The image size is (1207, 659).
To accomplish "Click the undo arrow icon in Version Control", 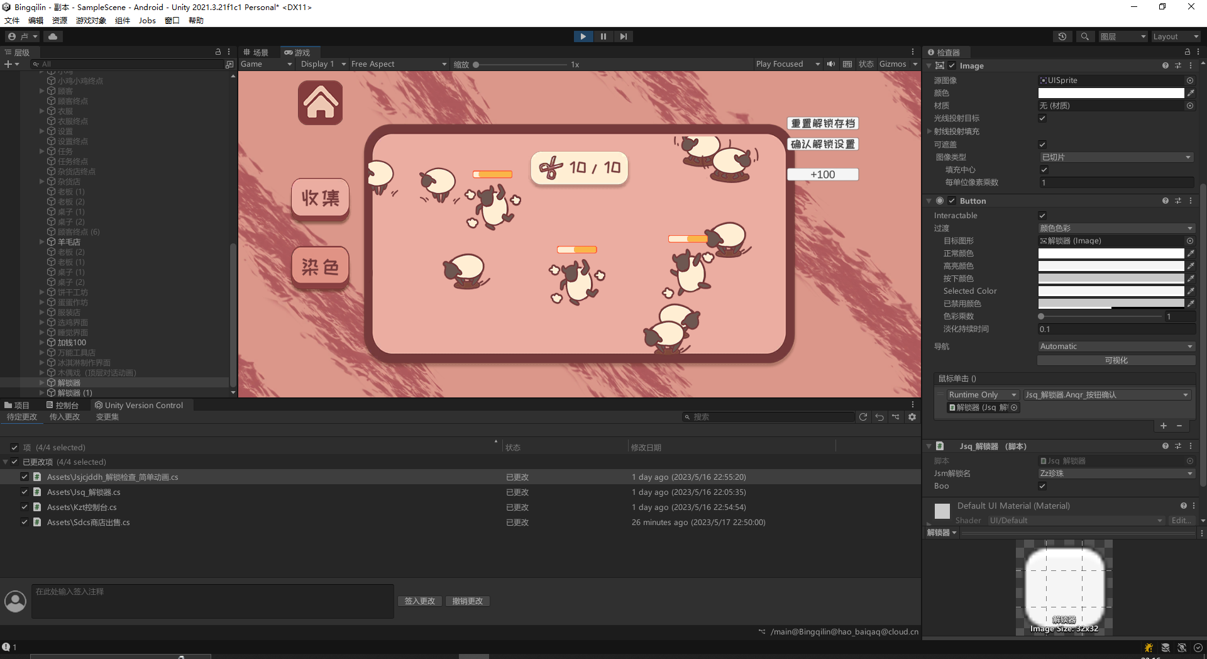I will [879, 417].
